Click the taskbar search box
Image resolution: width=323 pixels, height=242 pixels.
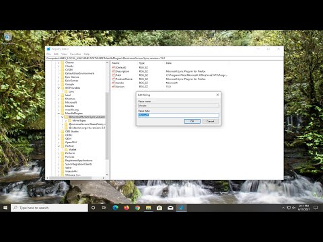pos(49,208)
